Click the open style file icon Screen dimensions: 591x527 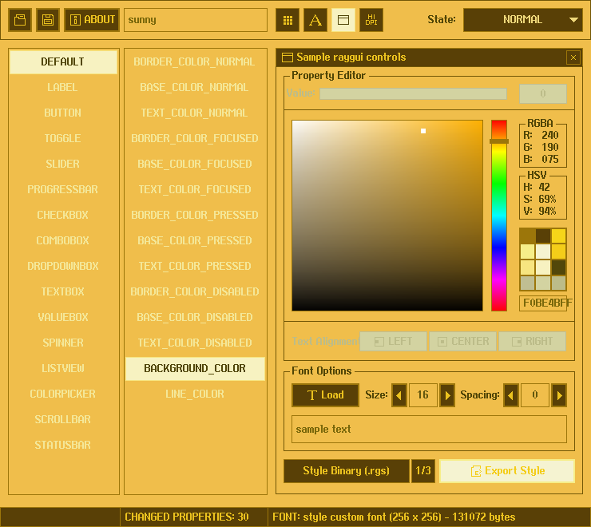(x=20, y=20)
